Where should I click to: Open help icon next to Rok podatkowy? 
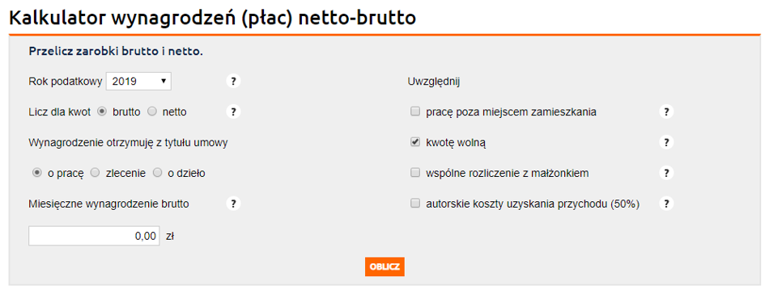[x=233, y=82]
